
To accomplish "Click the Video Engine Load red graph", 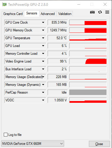I will click(x=88, y=61).
